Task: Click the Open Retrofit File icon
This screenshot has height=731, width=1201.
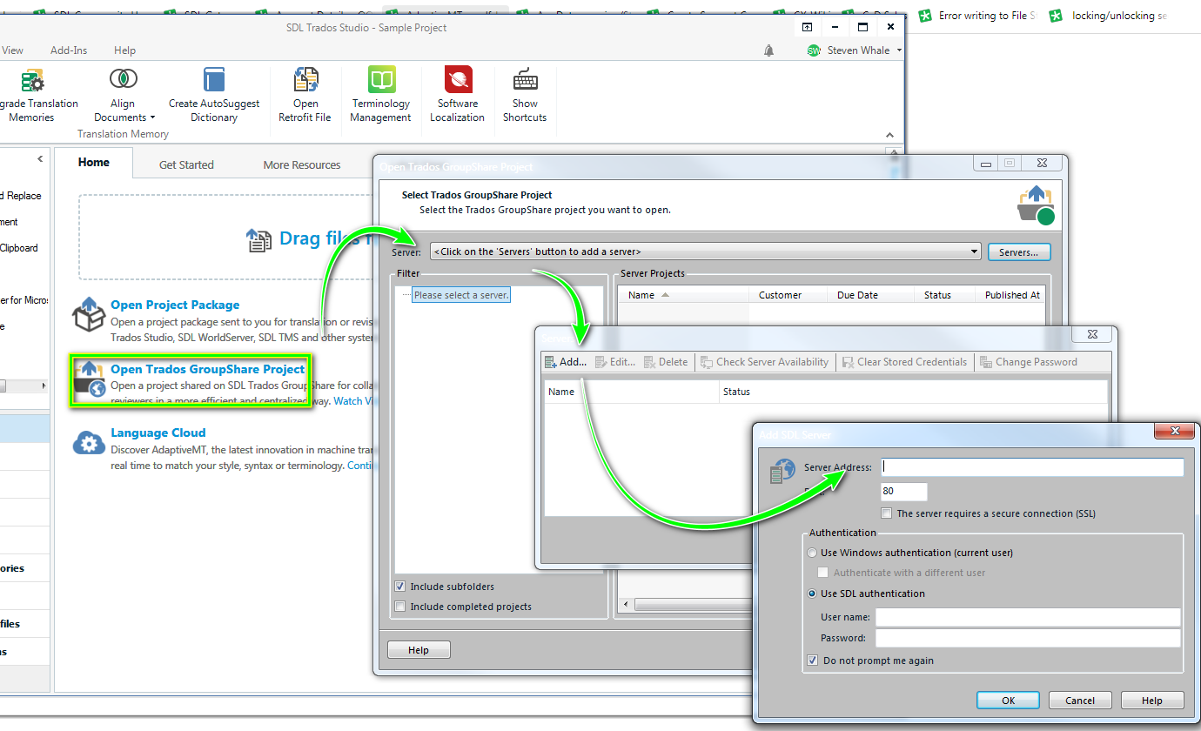Action: [305, 80]
